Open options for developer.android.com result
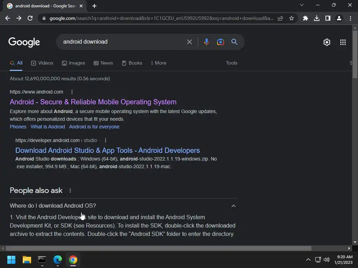Screen dimensions: 358x268 point(106,140)
